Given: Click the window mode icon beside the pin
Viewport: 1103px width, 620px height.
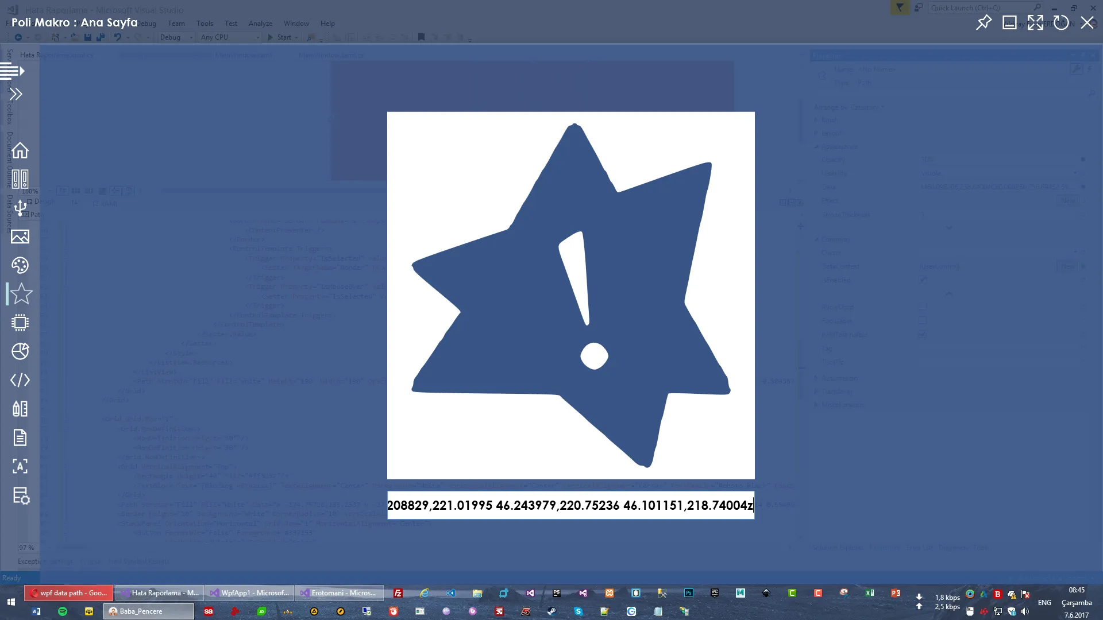Looking at the screenshot, I should click(1009, 22).
